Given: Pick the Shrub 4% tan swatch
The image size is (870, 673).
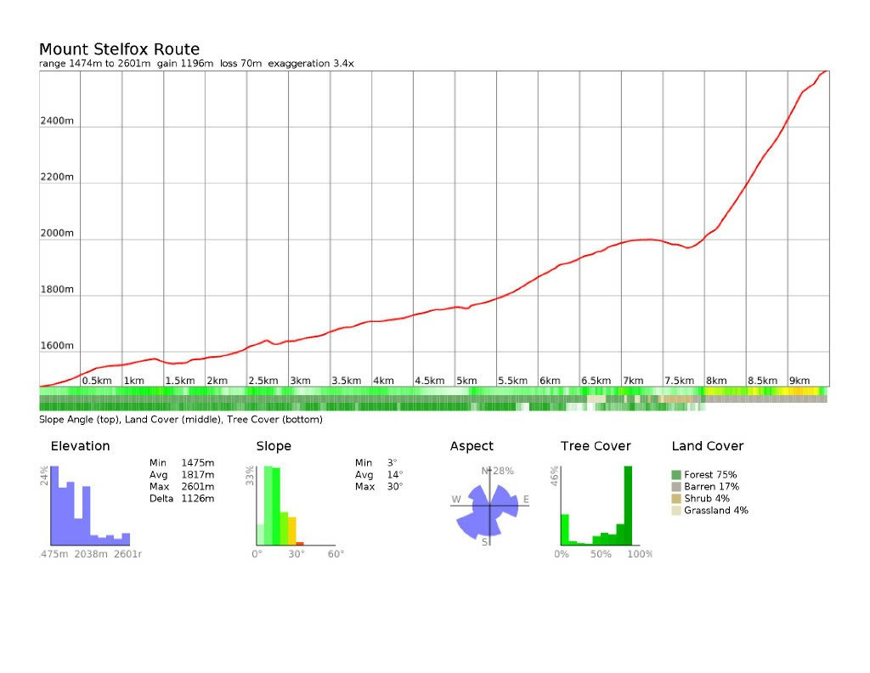Looking at the screenshot, I should 676,499.
